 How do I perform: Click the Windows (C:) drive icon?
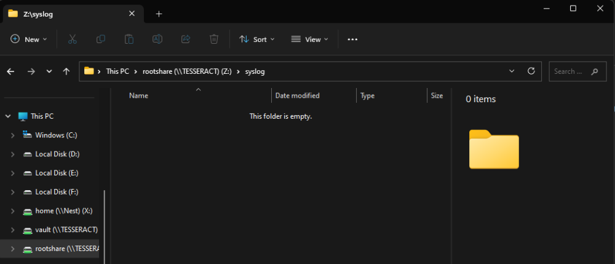[27, 135]
